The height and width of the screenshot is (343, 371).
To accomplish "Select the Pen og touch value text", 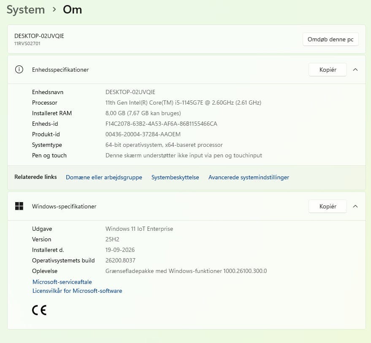I will [184, 155].
